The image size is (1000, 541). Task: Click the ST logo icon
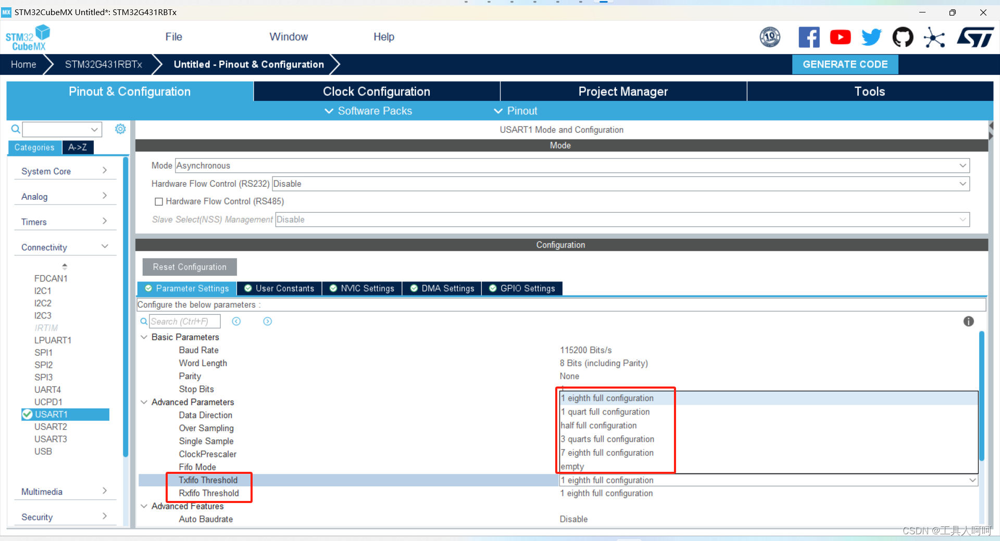click(x=976, y=37)
